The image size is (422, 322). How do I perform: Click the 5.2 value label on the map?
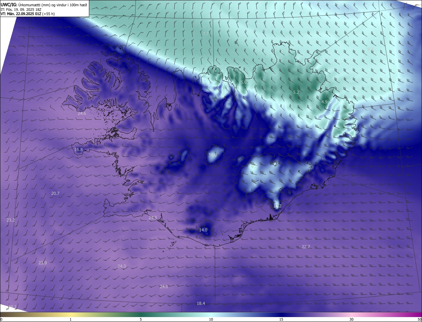[296, 93]
